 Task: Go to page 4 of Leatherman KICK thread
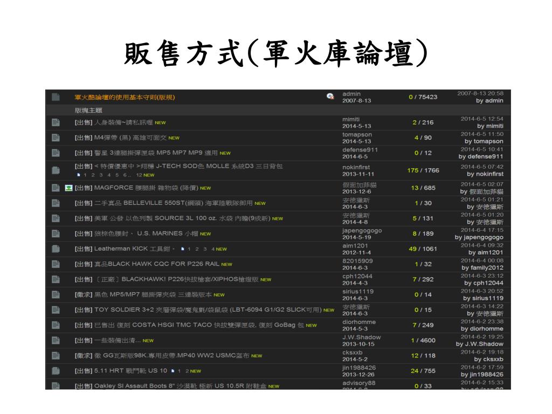click(213, 249)
